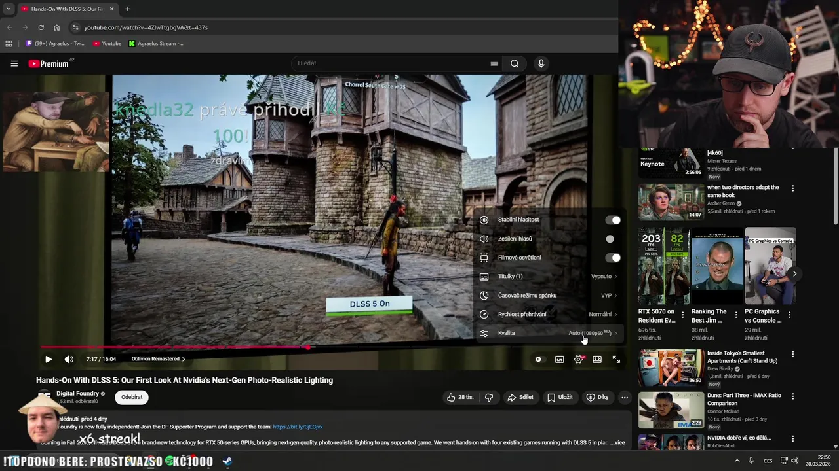839x471 pixels.
Task: Dislike the video with thumbs-down
Action: [488, 397]
